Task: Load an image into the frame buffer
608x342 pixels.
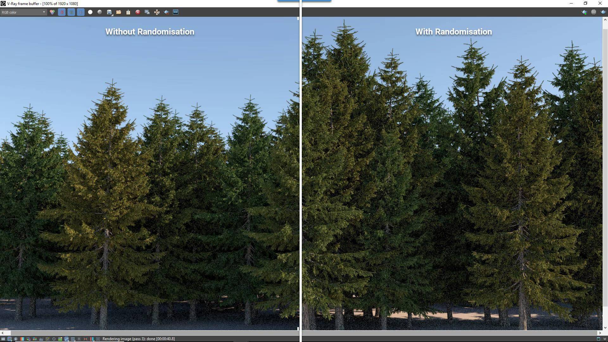Action: (x=119, y=12)
